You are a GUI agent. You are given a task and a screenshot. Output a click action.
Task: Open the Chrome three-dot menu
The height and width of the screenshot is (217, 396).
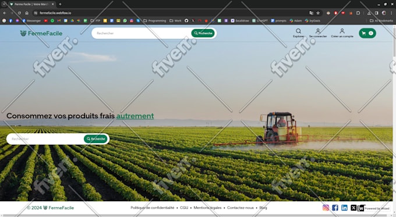tap(391, 13)
